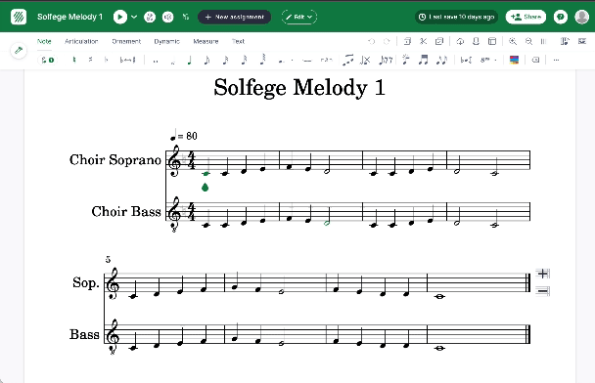This screenshot has height=383, width=595.
Task: Click the percent icon in header
Action: point(185,17)
